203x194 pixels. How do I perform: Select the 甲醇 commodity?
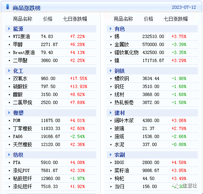(x=18, y=44)
